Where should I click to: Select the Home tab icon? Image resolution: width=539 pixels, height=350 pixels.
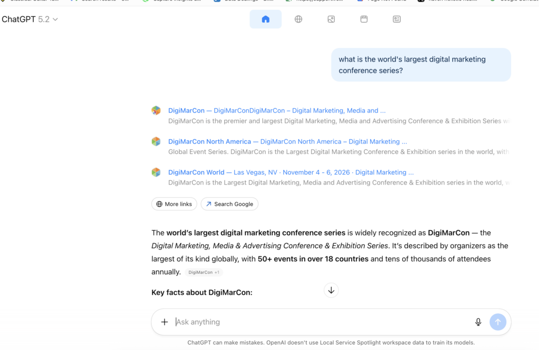tap(265, 19)
